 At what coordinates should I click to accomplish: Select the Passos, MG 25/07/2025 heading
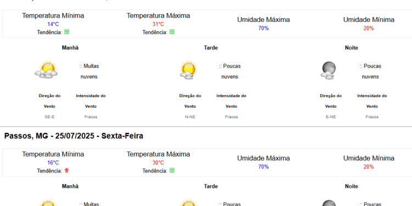(x=74, y=136)
